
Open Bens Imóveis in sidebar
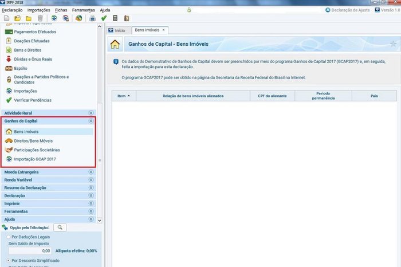pyautogui.click(x=49, y=132)
